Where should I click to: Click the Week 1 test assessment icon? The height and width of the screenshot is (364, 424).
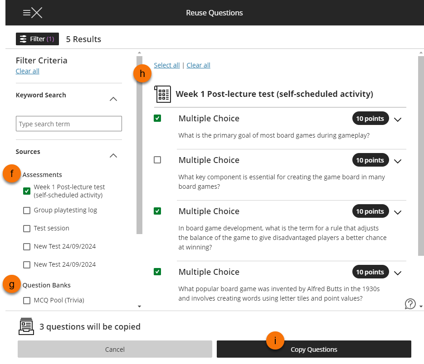(x=162, y=94)
